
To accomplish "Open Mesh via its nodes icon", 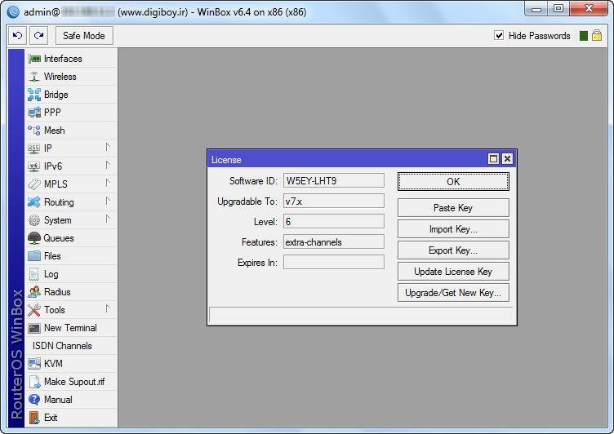I will coord(34,131).
